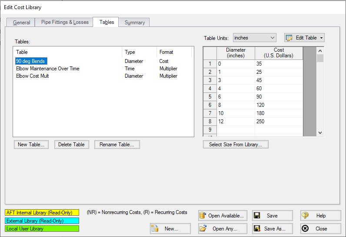This screenshot has width=346, height=237.
Task: Go to the Summary tab
Action: tap(135, 23)
